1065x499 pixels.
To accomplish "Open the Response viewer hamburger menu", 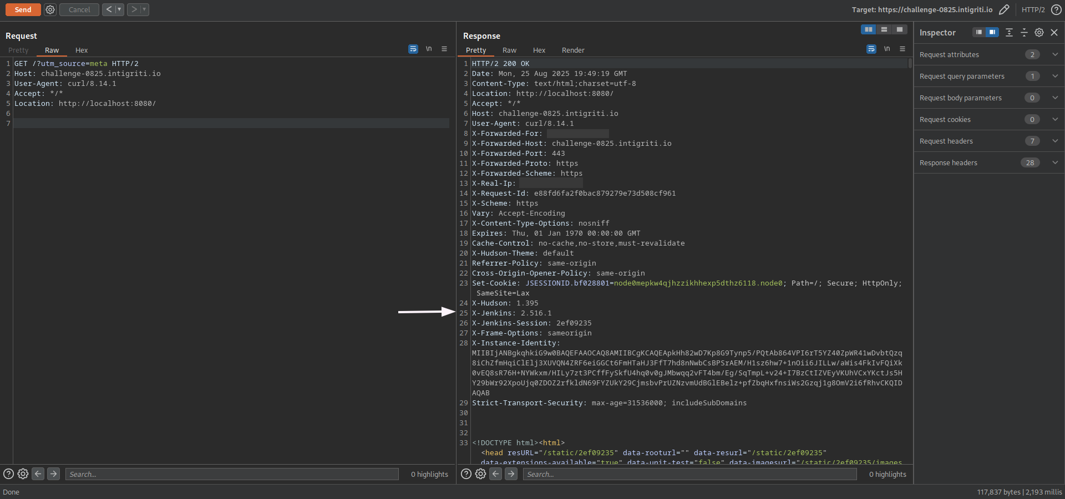I will tap(902, 49).
